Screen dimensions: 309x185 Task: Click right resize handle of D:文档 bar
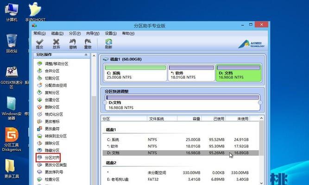(260, 103)
